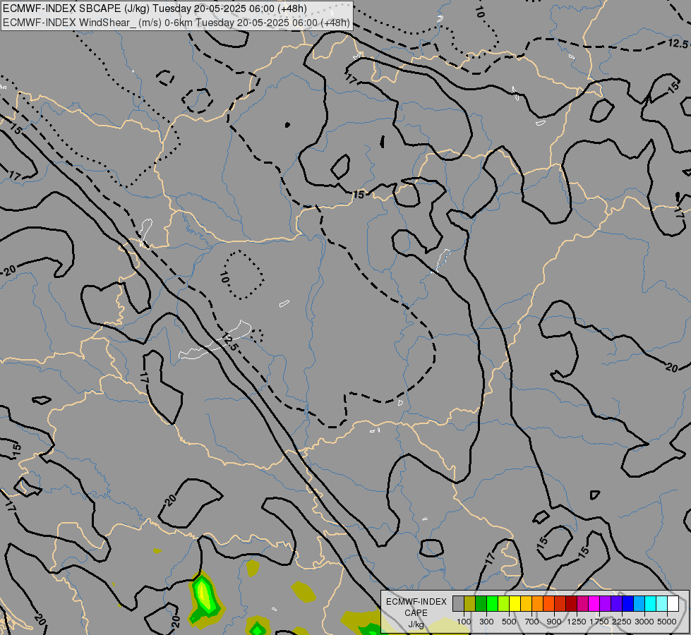
Task: Click the brick red swatch after 900
Action: [560, 604]
